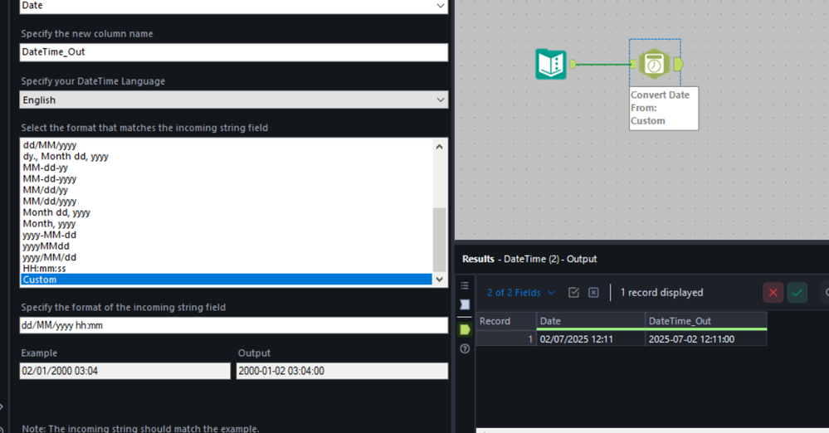Click the connection line between tools

[602, 65]
